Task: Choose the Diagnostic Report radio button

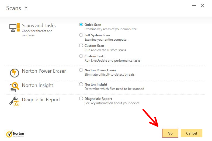Action: [x=81, y=98]
